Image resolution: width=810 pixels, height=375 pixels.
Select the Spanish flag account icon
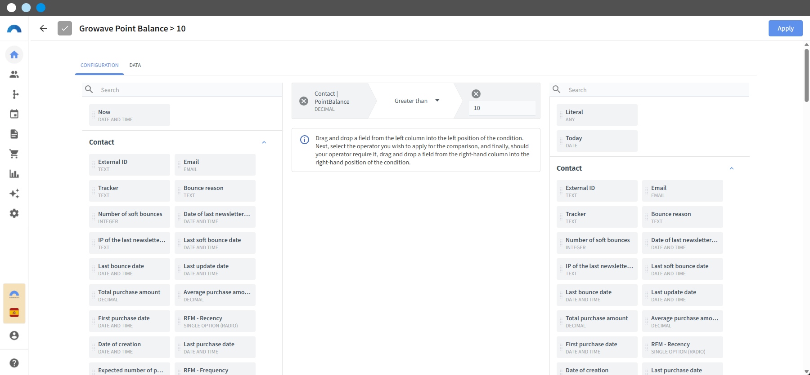click(x=14, y=313)
